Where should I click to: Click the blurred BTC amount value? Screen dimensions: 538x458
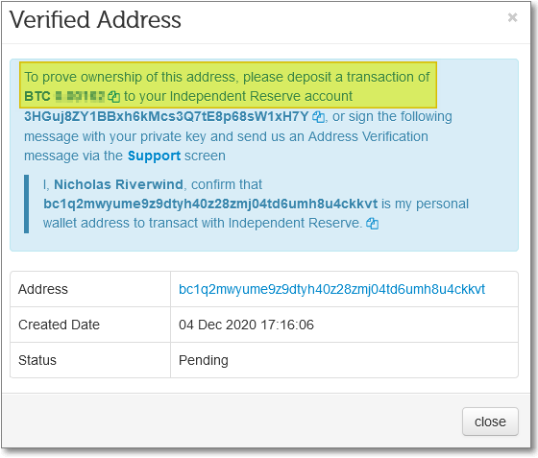pyautogui.click(x=80, y=97)
